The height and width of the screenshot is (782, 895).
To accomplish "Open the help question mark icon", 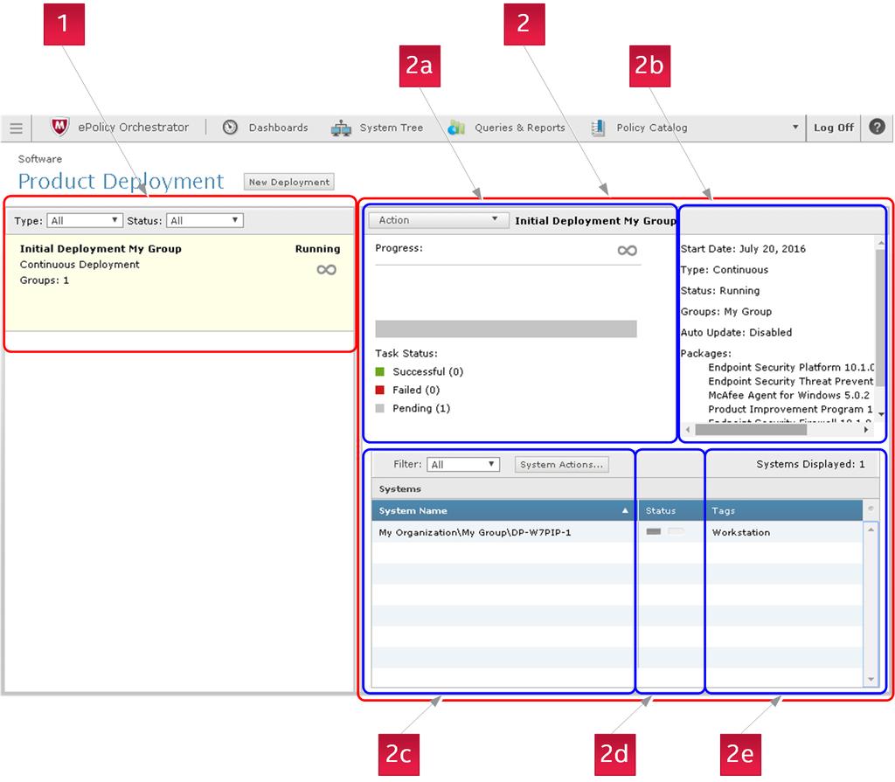I will pyautogui.click(x=878, y=127).
